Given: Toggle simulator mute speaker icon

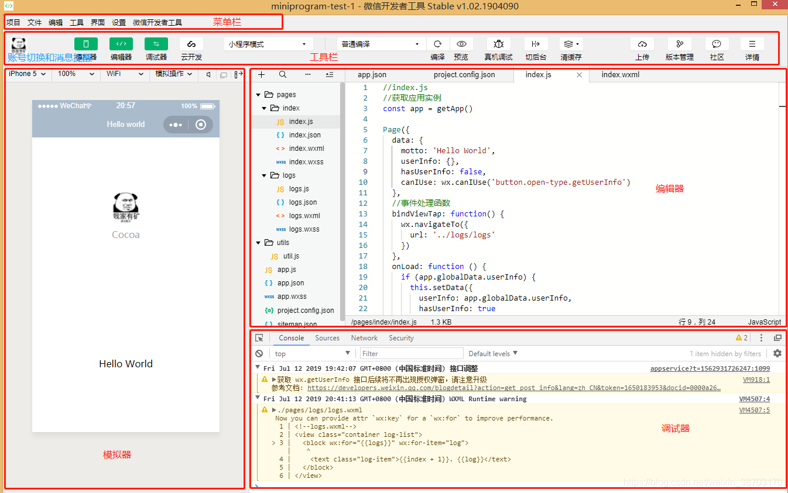Looking at the screenshot, I should (208, 75).
